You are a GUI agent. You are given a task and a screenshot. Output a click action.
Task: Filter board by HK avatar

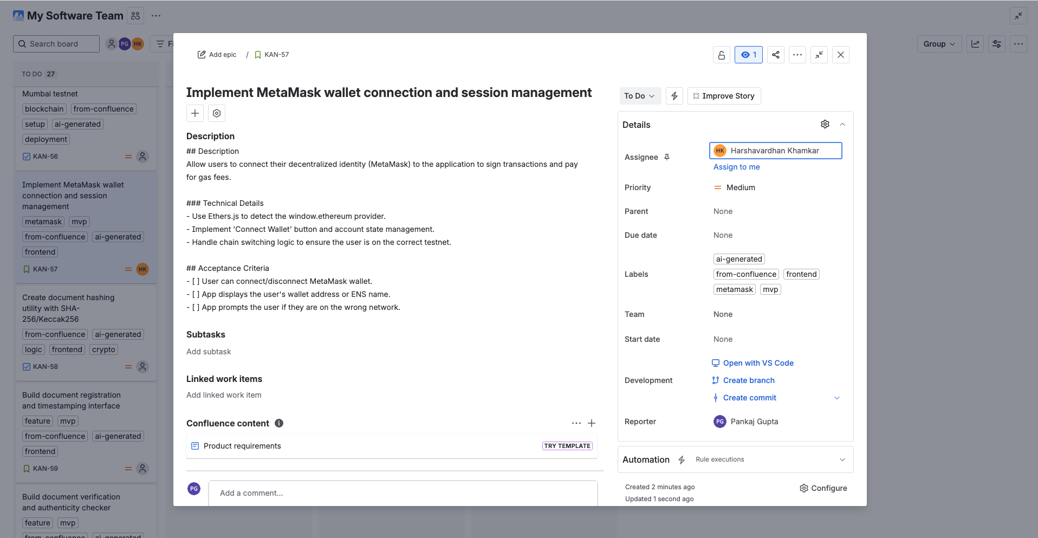(138, 44)
